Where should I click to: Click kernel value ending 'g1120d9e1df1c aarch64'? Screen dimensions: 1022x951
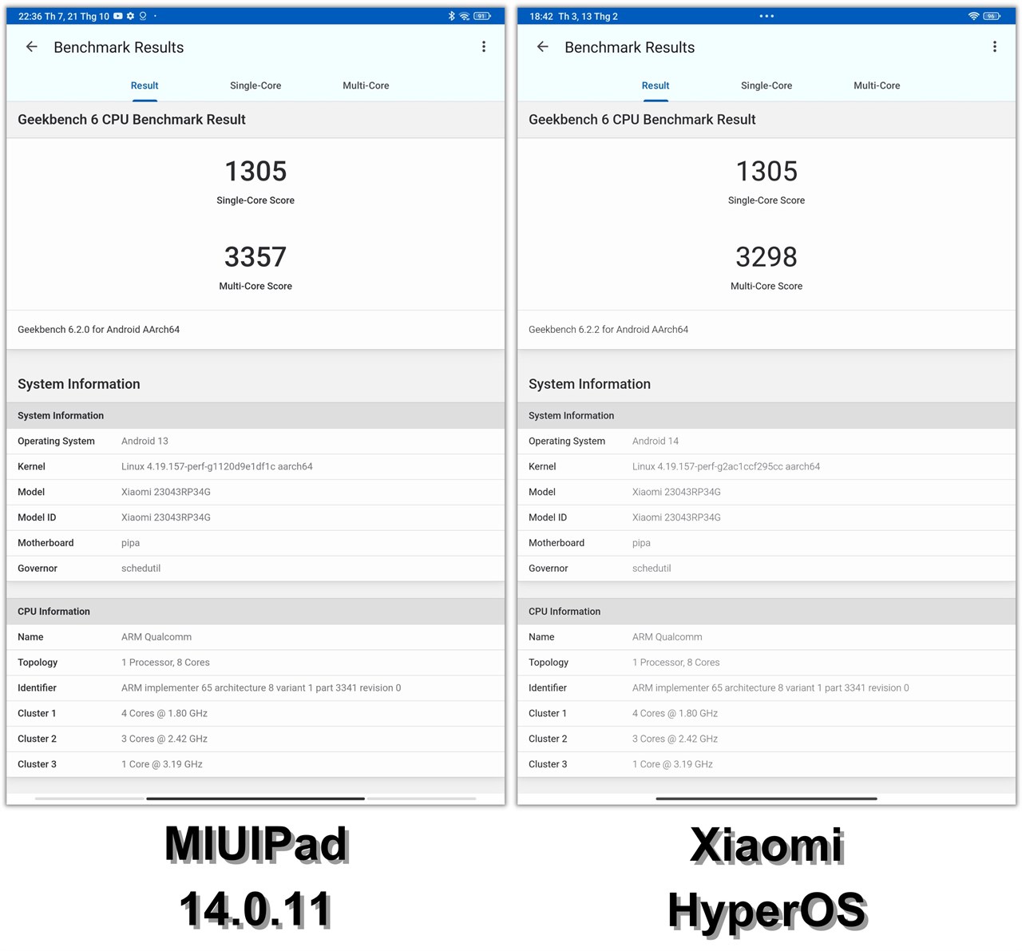(217, 466)
